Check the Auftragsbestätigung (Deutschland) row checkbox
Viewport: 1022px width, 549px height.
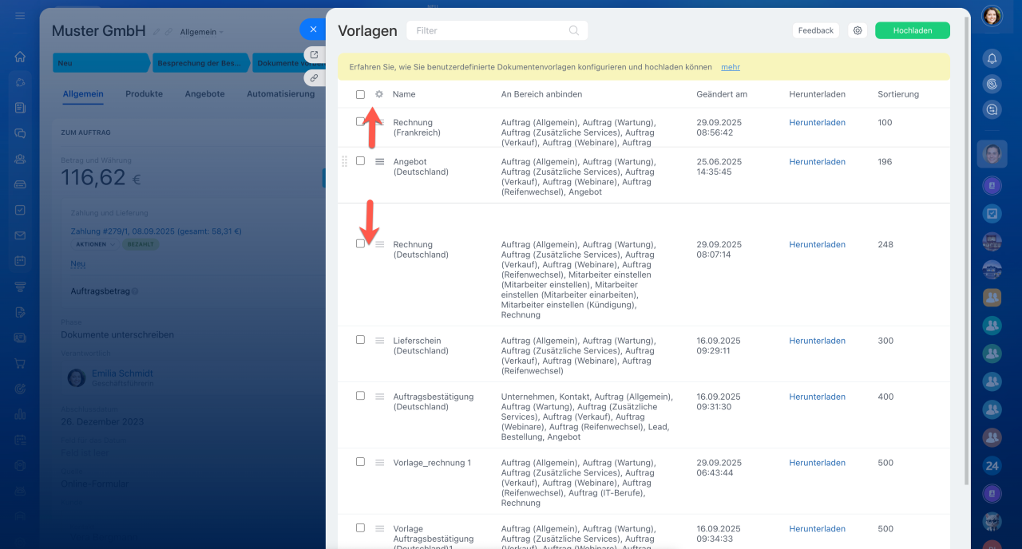point(360,395)
